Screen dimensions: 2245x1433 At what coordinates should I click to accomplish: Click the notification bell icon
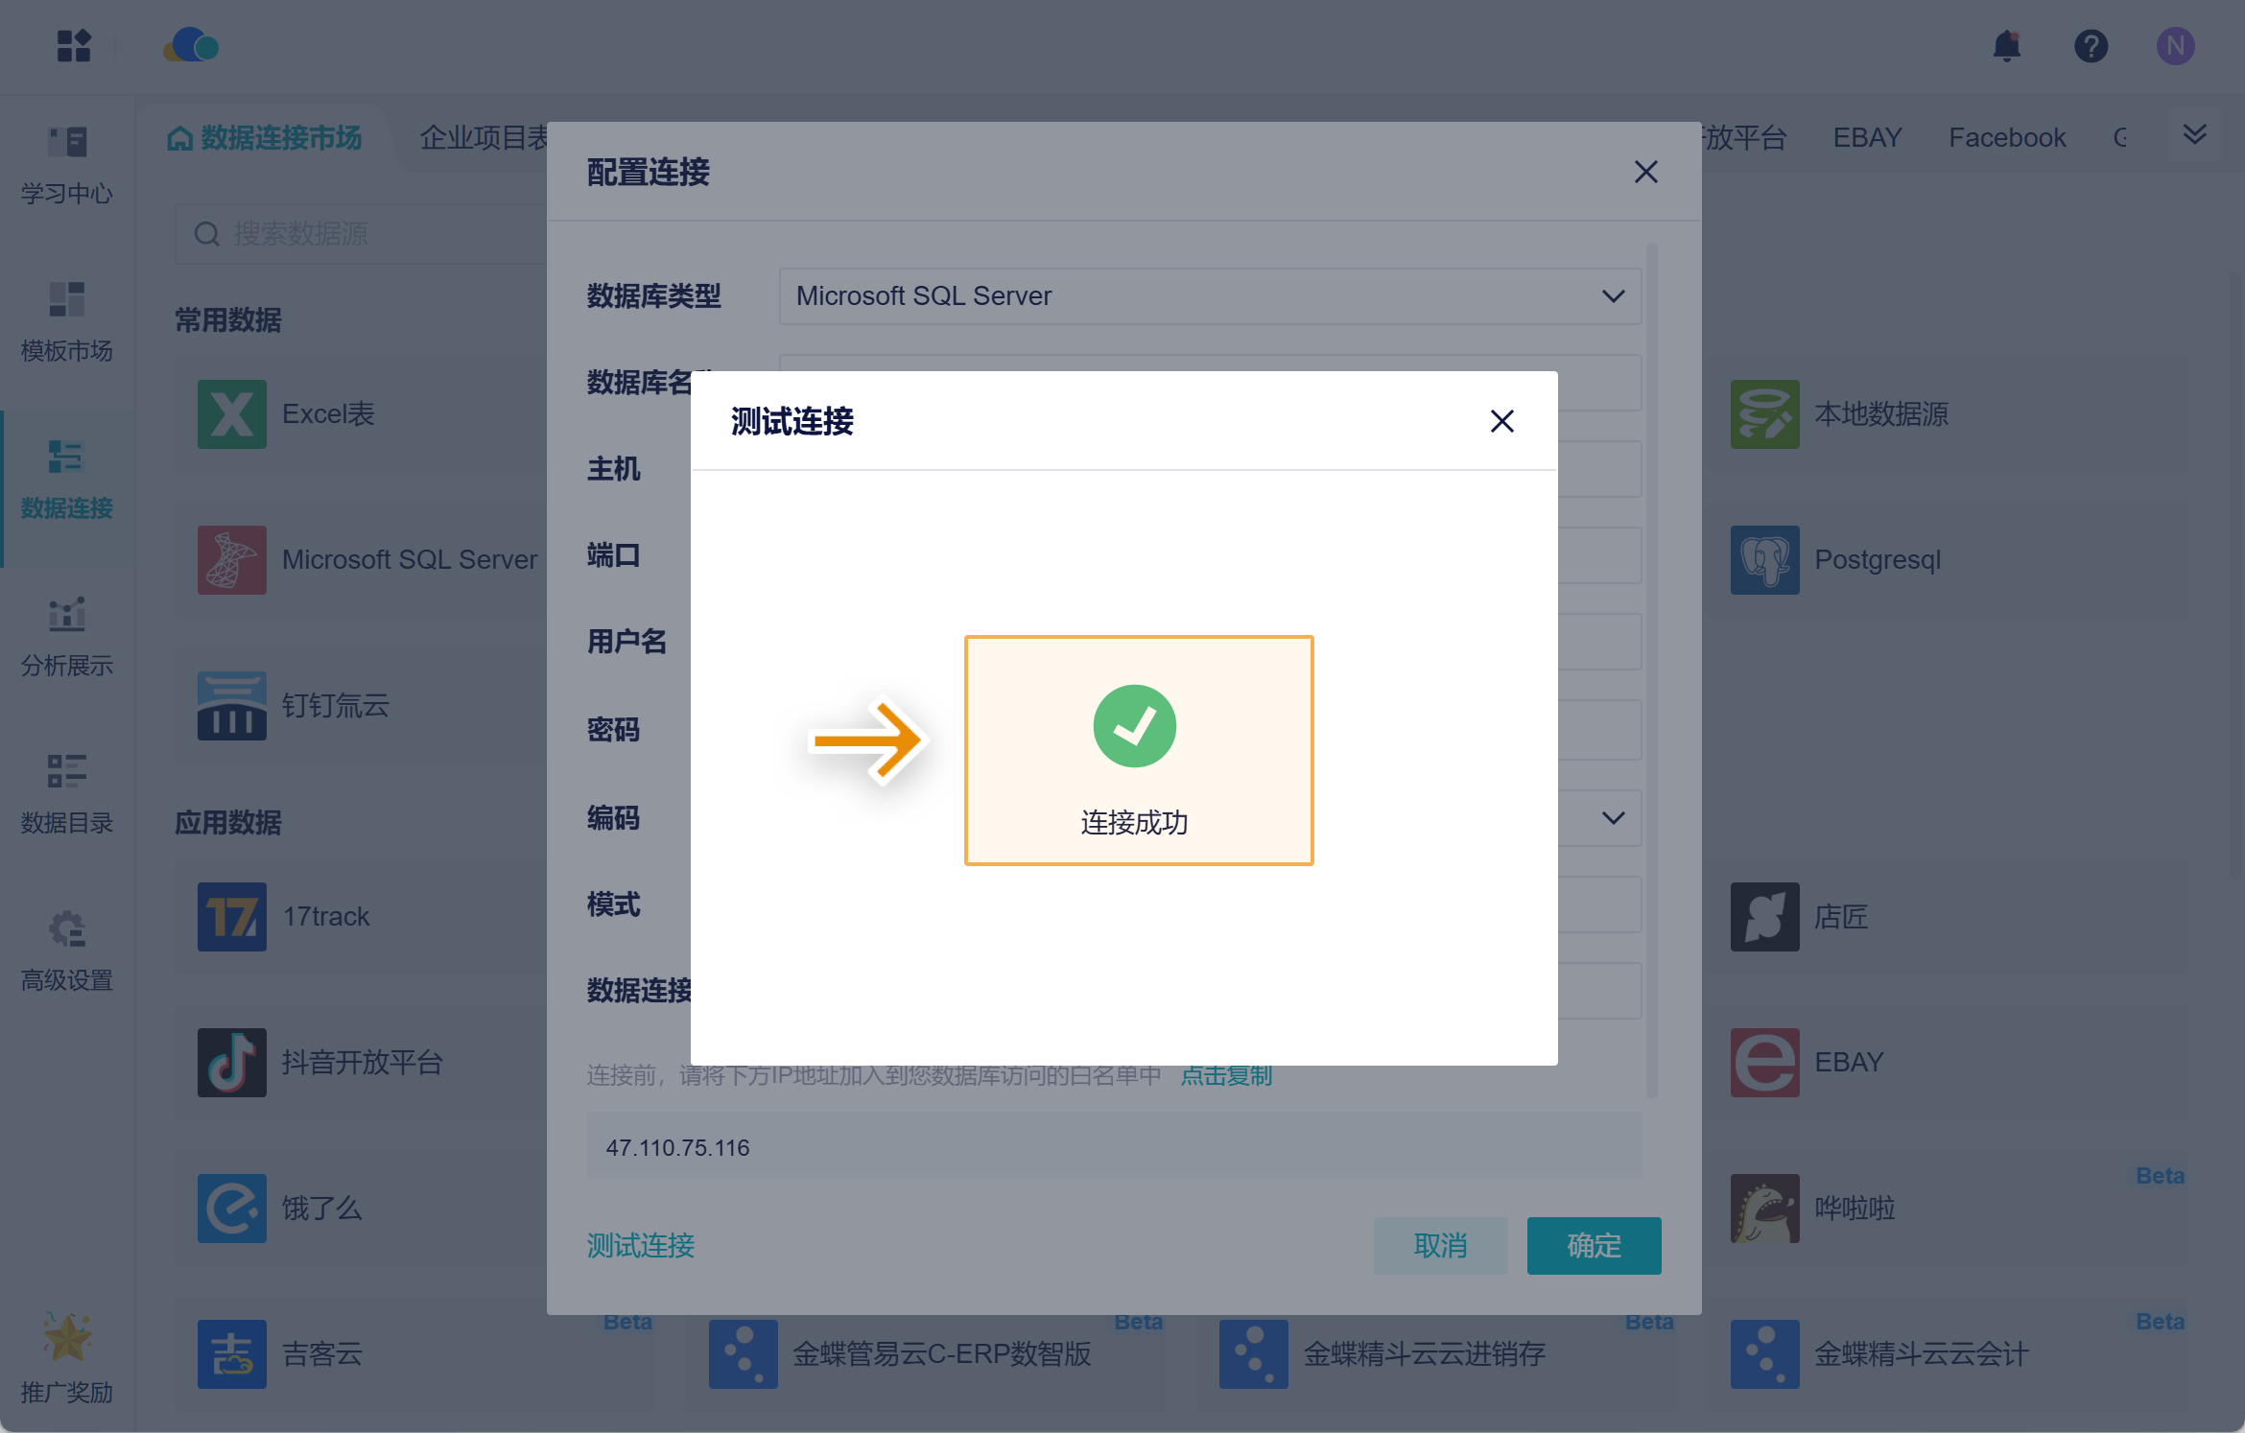click(2006, 46)
